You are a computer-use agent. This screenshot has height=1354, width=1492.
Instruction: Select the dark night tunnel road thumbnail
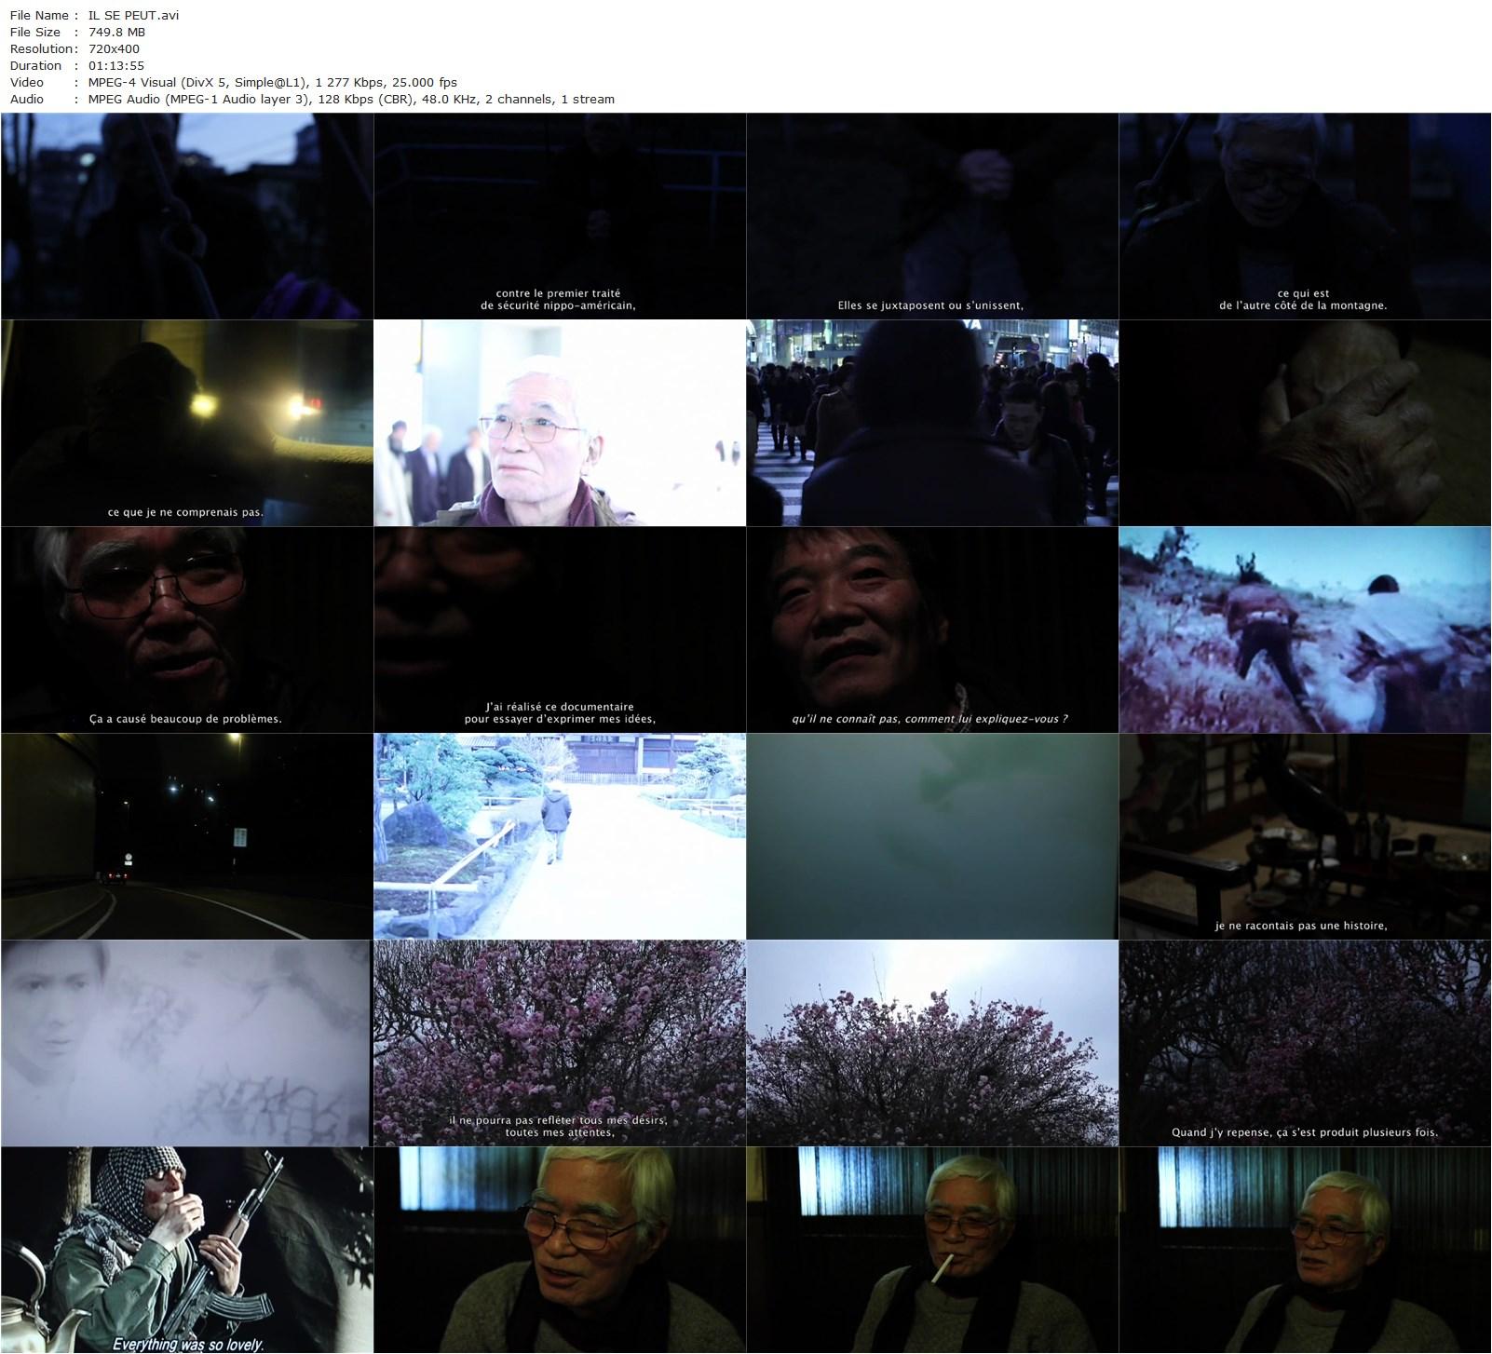tap(187, 836)
